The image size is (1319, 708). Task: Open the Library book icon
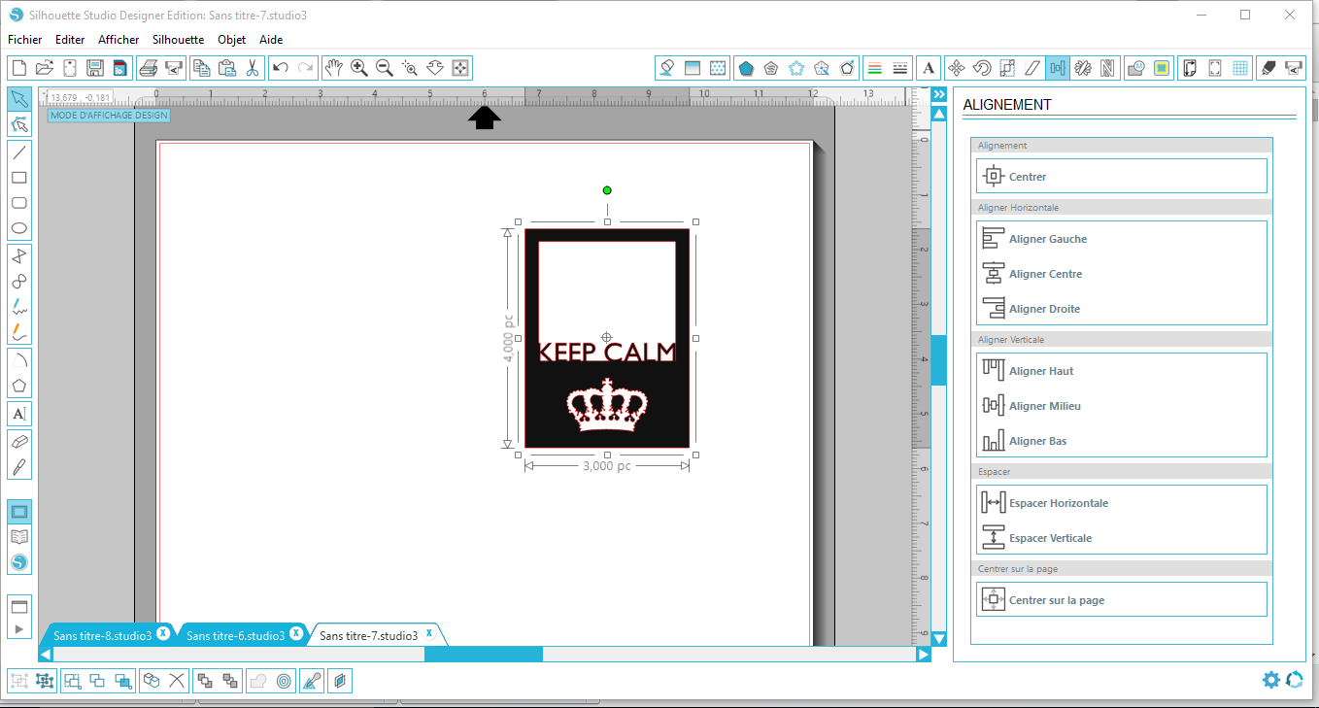(x=18, y=536)
